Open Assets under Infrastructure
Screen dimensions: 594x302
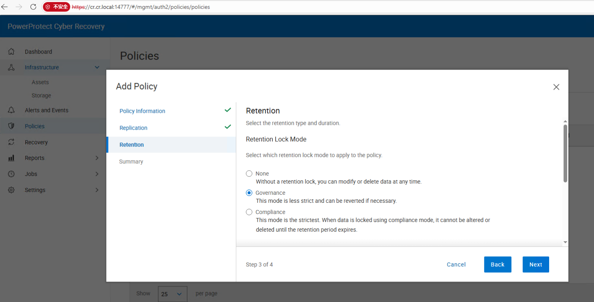pyautogui.click(x=40, y=82)
